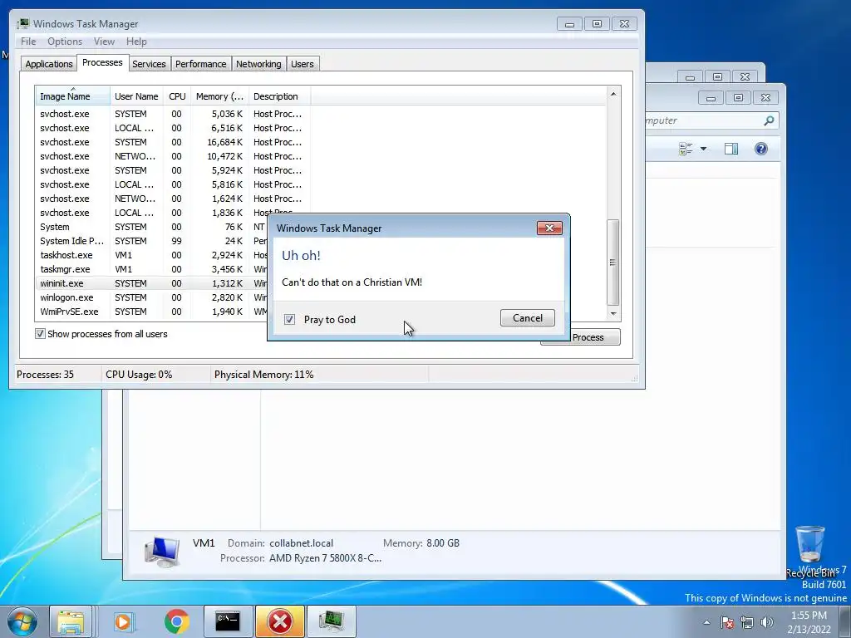Toggle the Pray to God checkbox
The width and height of the screenshot is (851, 638).
(289, 320)
